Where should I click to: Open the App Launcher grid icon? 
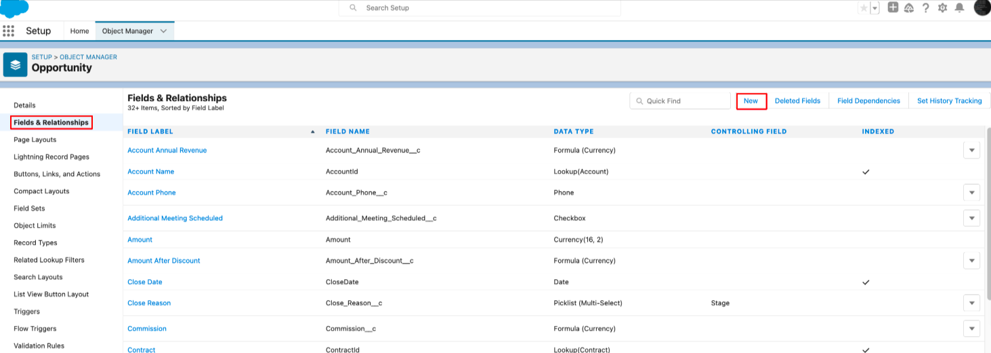pos(8,30)
